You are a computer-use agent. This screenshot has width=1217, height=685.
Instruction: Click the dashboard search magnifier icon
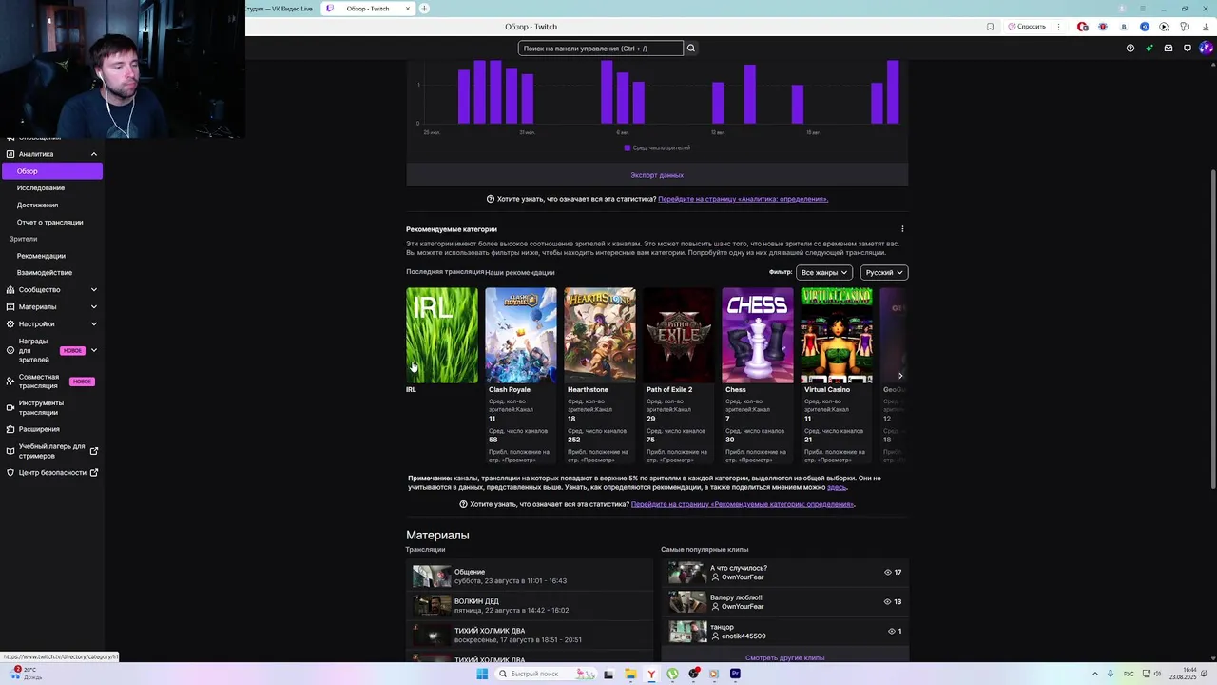[x=691, y=48]
